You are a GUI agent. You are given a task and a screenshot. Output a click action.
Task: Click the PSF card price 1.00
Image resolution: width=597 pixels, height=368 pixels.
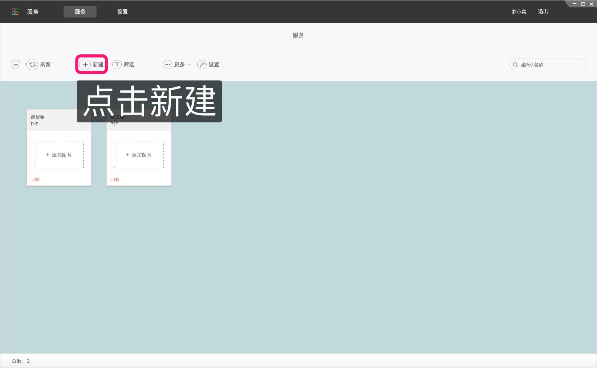tap(115, 179)
